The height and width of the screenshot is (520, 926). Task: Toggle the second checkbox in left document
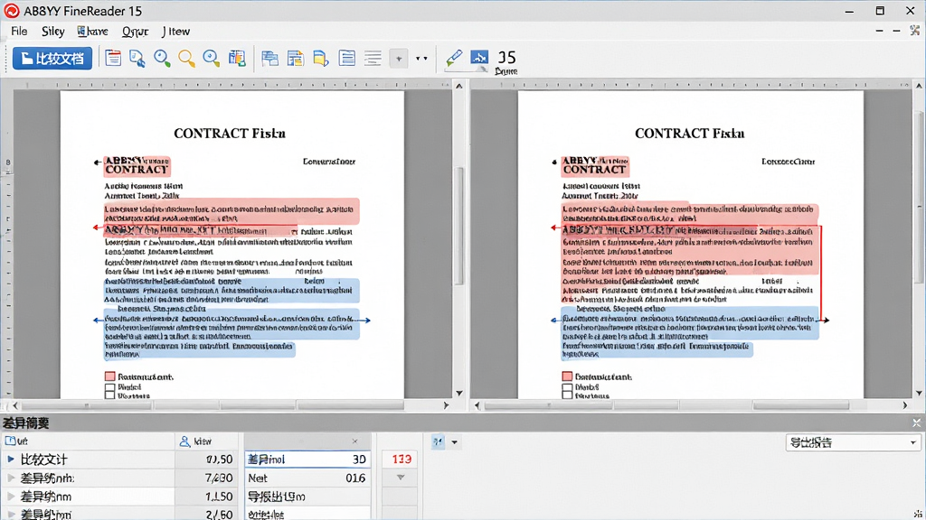pos(109,388)
